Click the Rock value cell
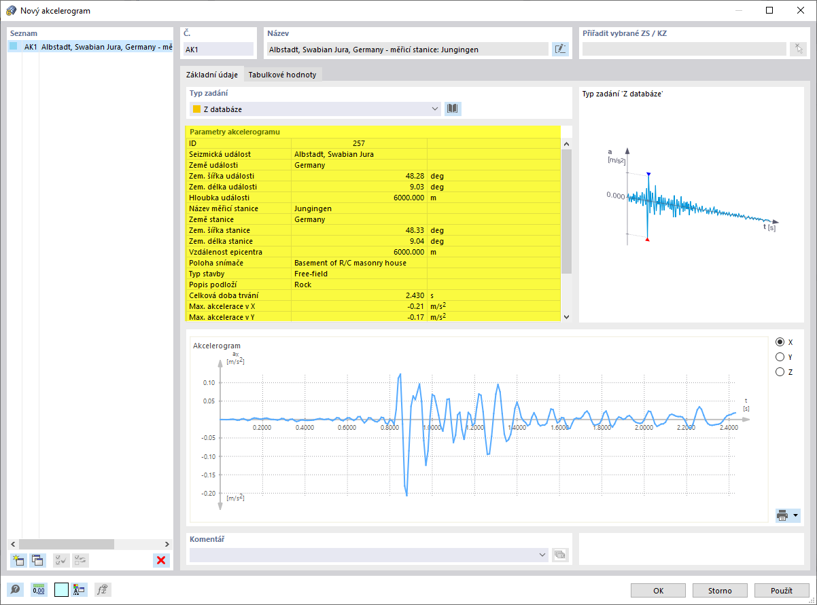 click(x=359, y=285)
